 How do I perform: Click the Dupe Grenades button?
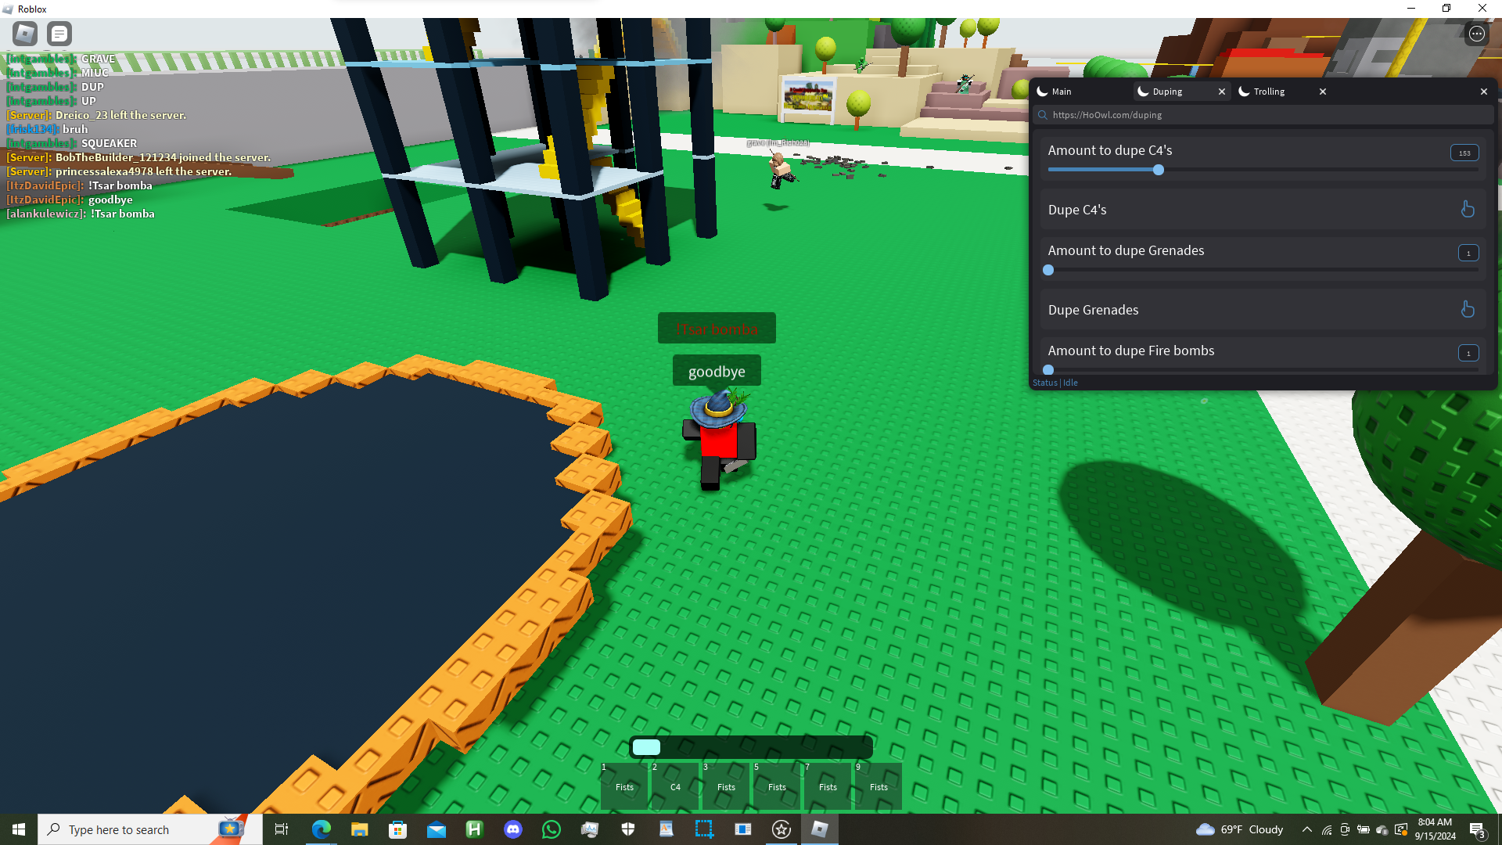[x=1263, y=310]
